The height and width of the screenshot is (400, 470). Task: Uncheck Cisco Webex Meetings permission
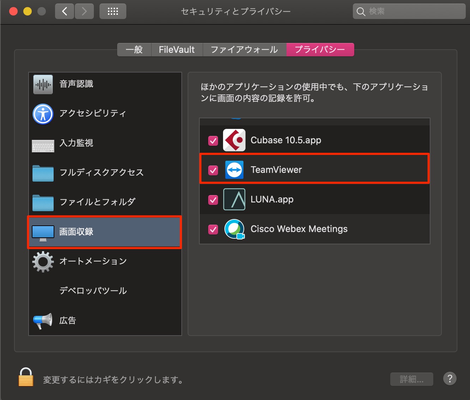pos(213,230)
